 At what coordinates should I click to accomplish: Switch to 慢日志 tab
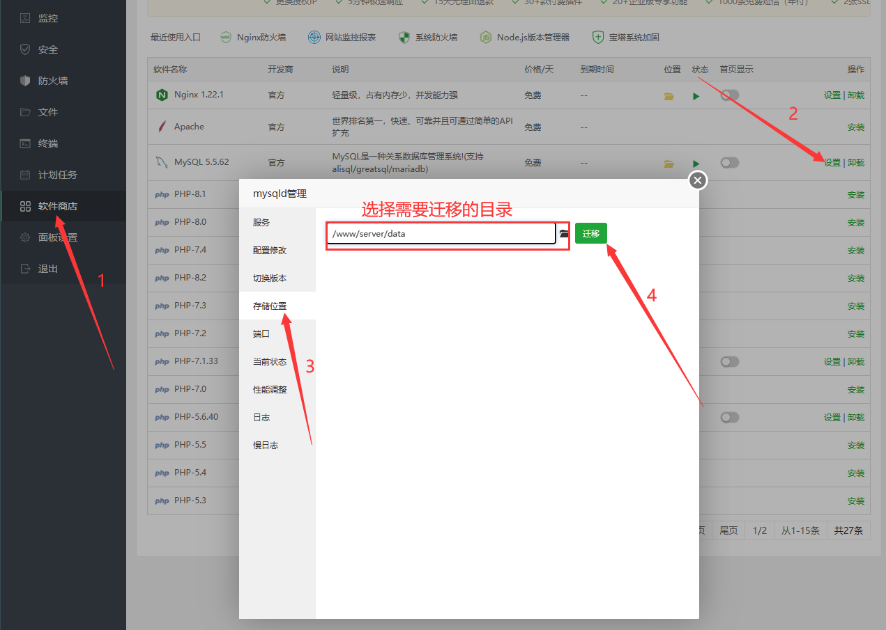coord(277,445)
